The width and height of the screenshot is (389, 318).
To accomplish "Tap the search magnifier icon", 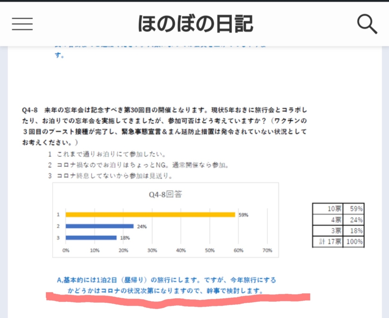I will point(367,24).
